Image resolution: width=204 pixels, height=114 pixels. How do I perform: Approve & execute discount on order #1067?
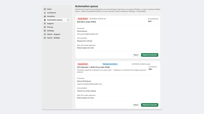[150, 105]
